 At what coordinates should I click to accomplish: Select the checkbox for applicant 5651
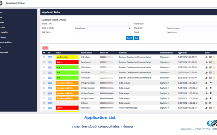(44, 103)
